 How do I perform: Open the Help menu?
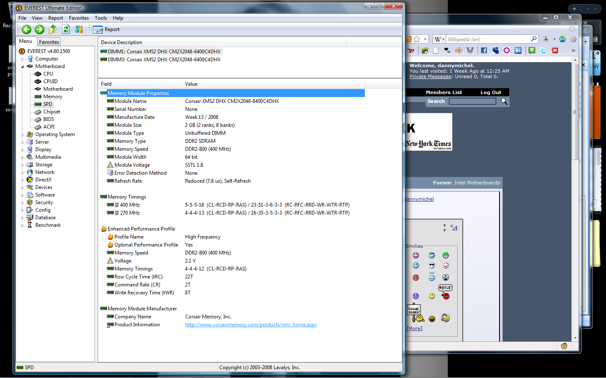point(118,18)
